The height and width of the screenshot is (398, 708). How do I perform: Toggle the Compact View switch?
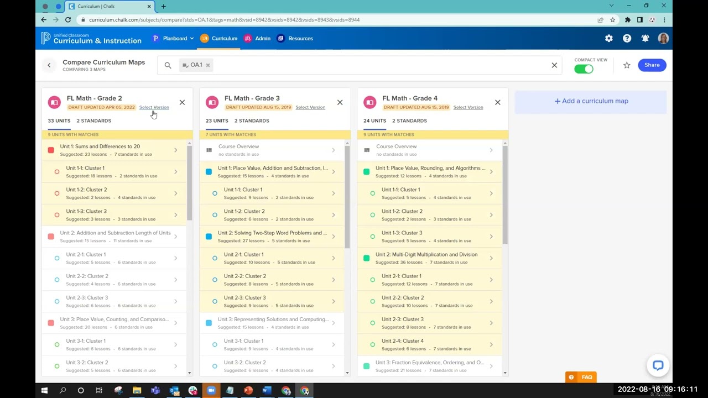click(584, 69)
